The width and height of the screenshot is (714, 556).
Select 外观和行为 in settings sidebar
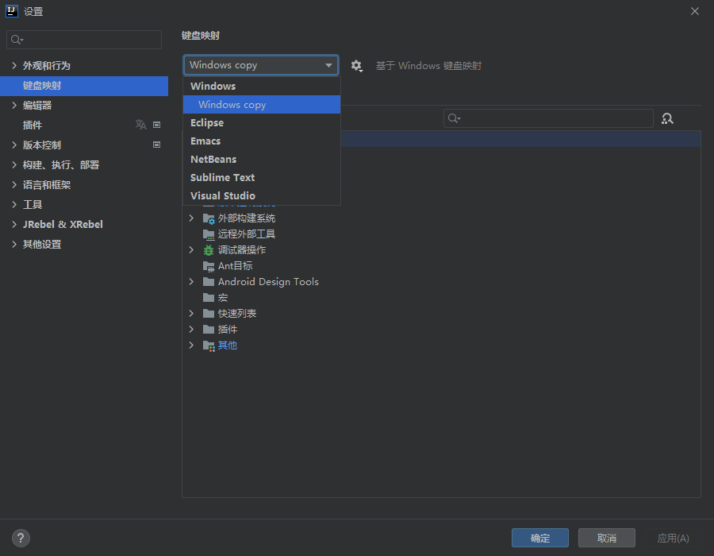tap(84, 66)
